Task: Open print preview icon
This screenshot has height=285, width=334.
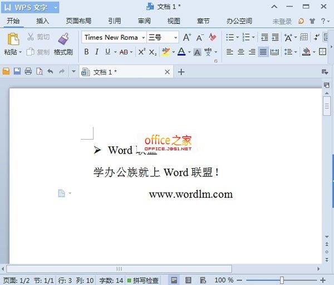Action: (40, 71)
